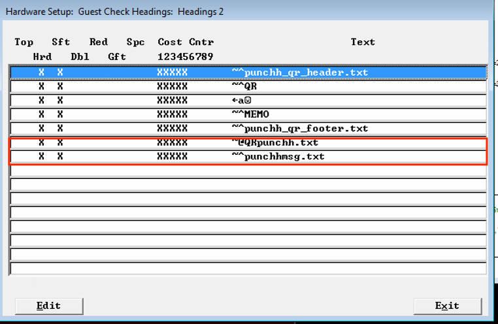
Task: Select the ~@QRpunchh.txt row
Action: tap(248, 142)
